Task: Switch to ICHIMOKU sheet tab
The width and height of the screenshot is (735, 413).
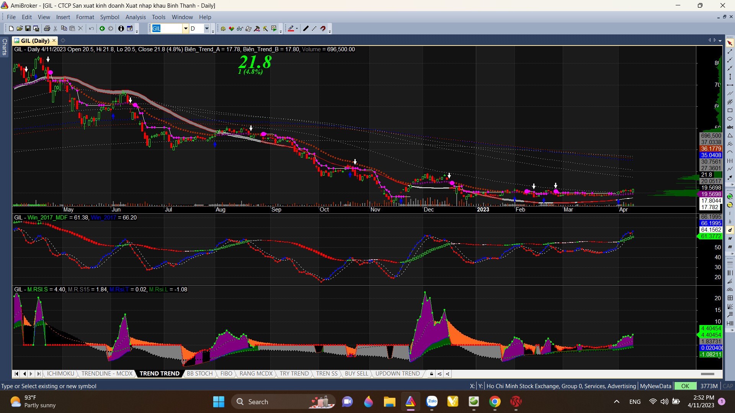Action: [x=60, y=374]
